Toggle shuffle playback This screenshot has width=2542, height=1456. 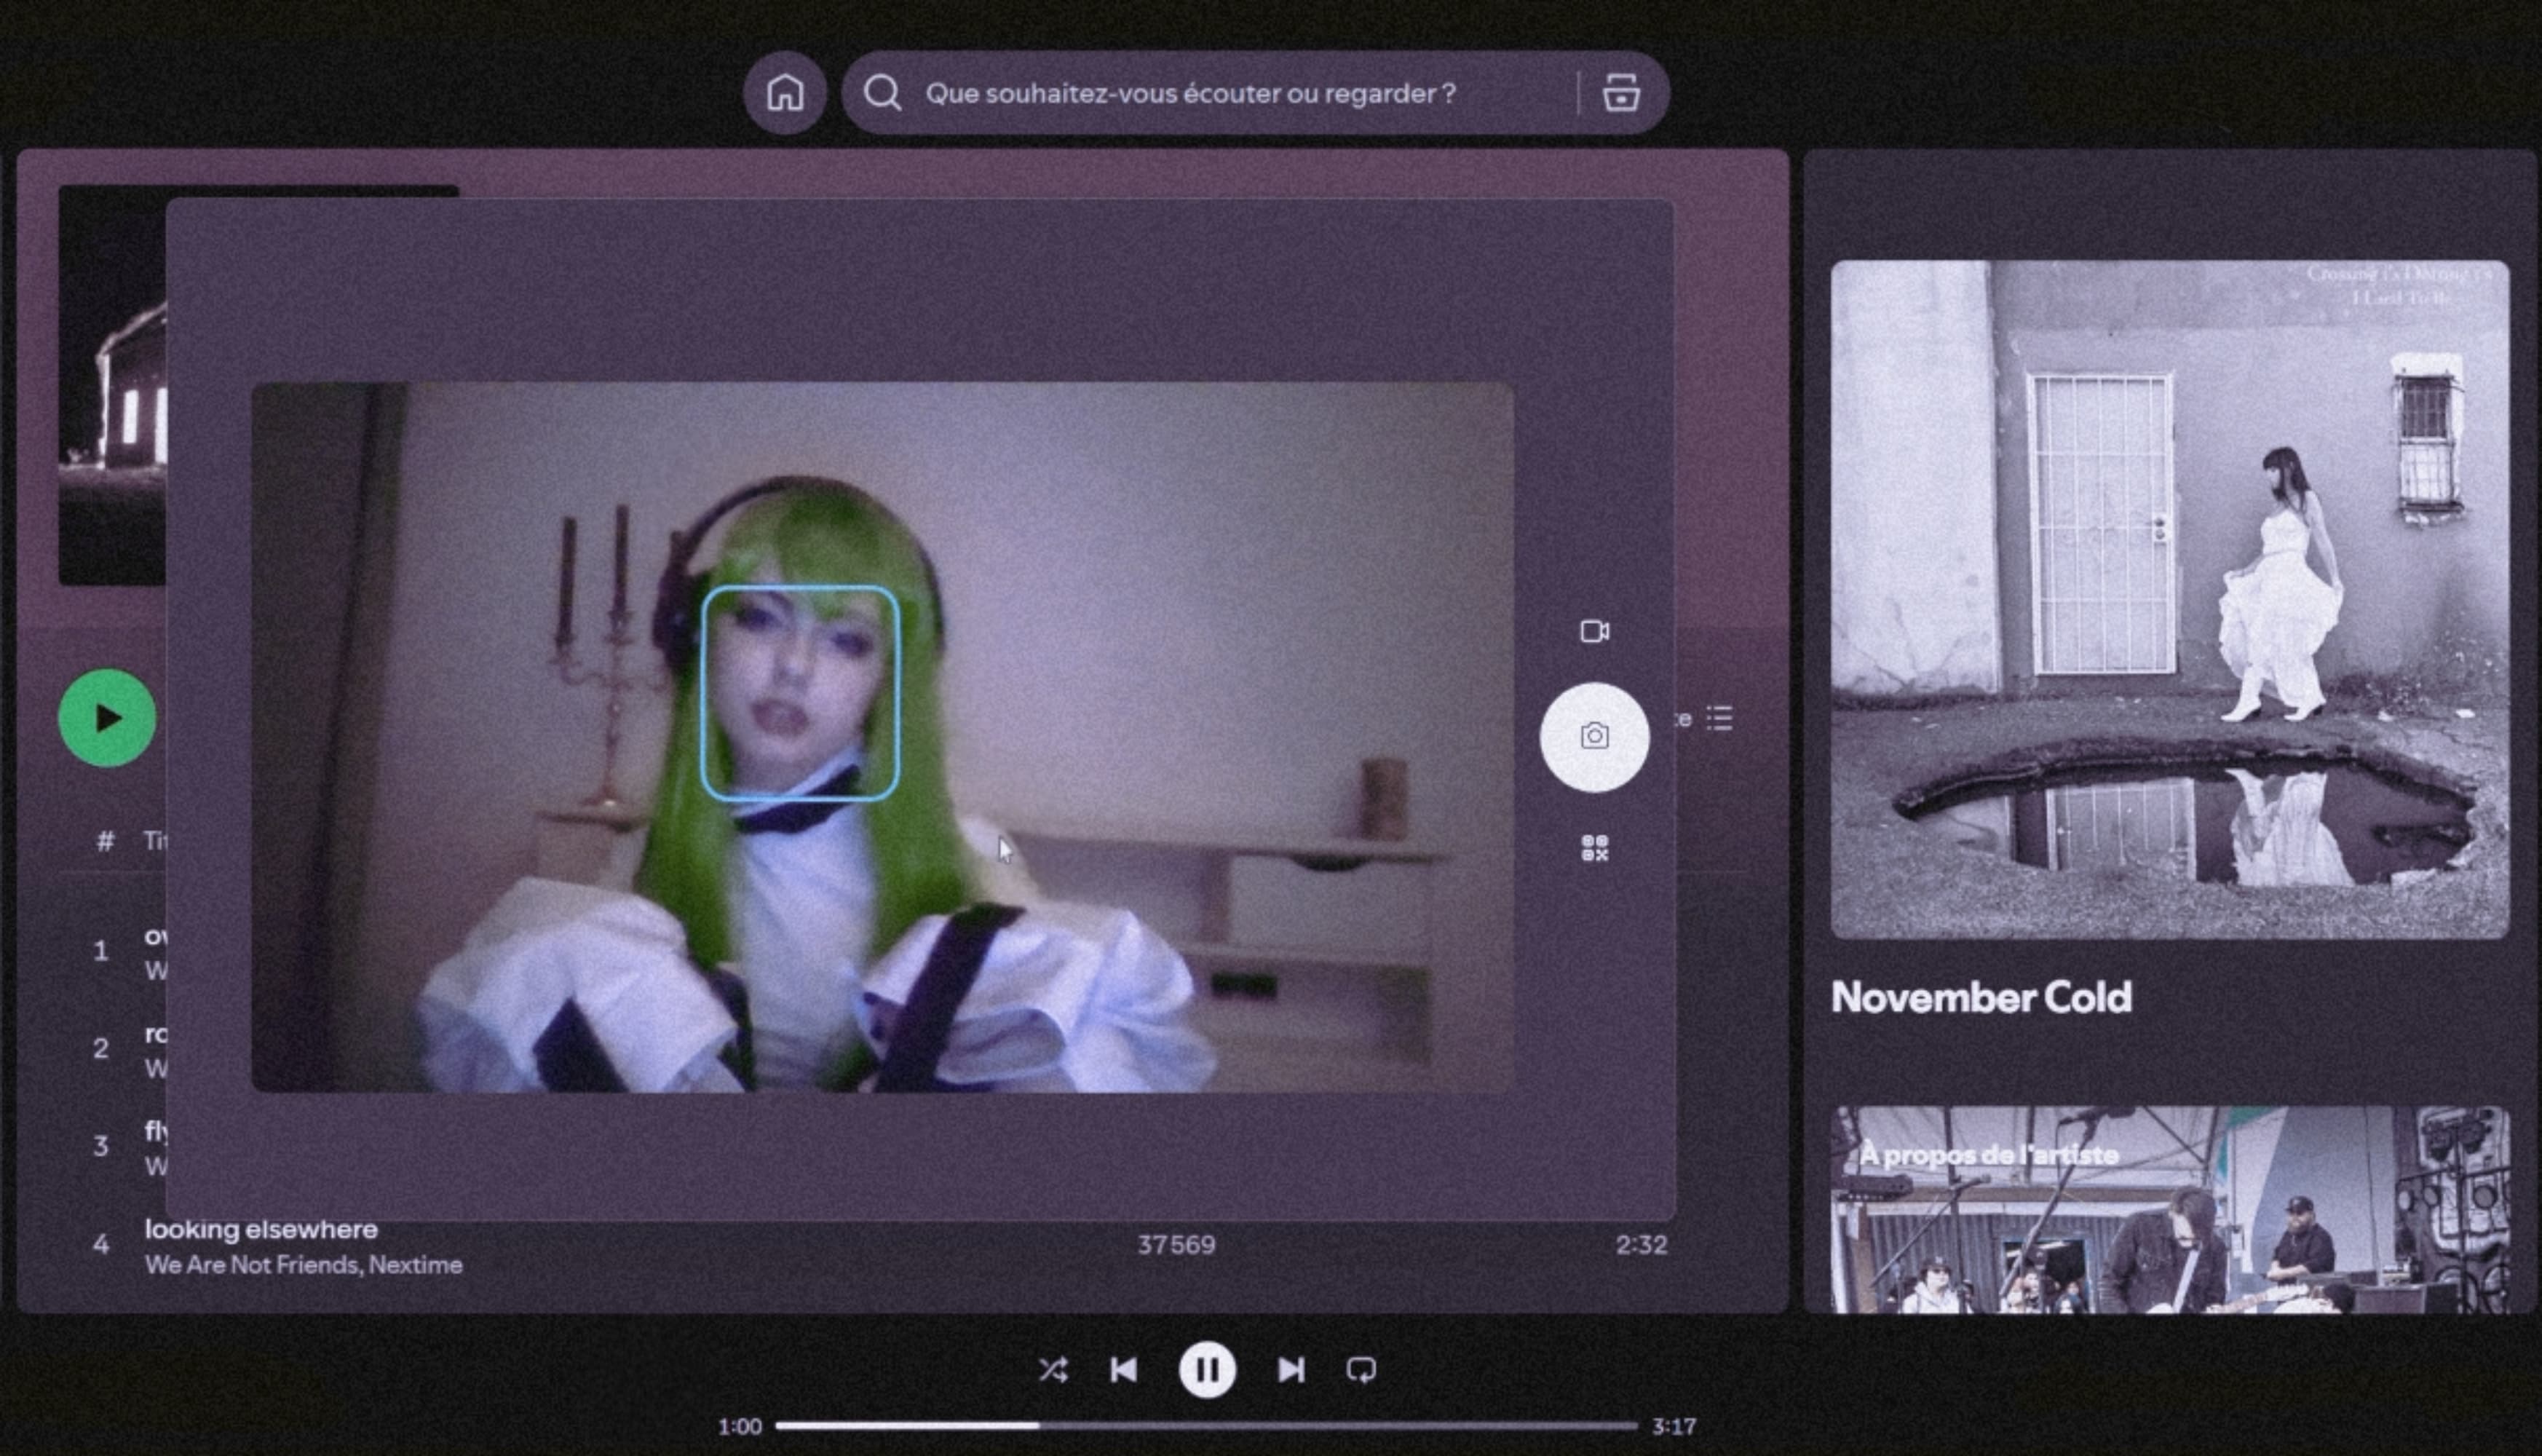(1053, 1369)
